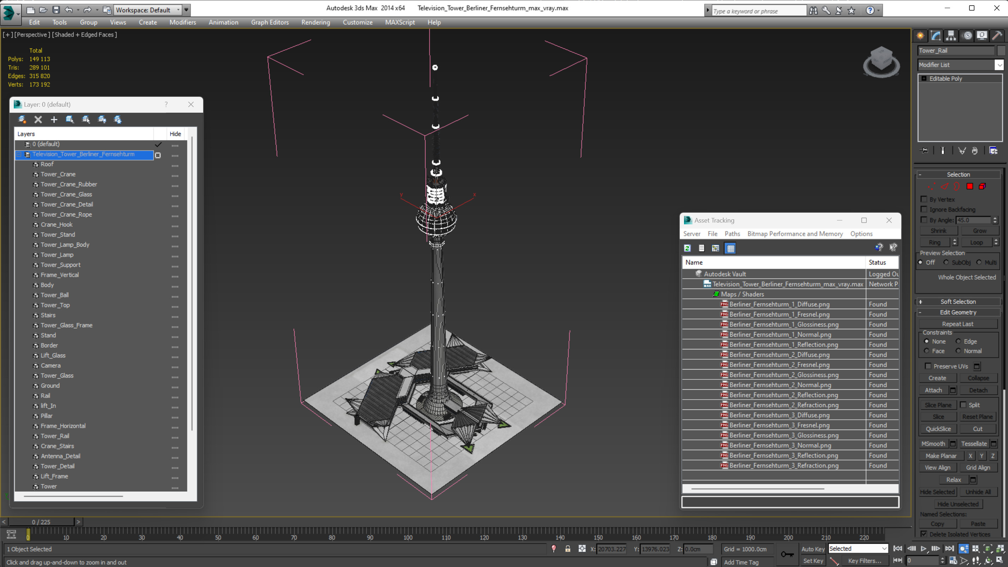Click the Delete layer X icon

click(x=38, y=120)
